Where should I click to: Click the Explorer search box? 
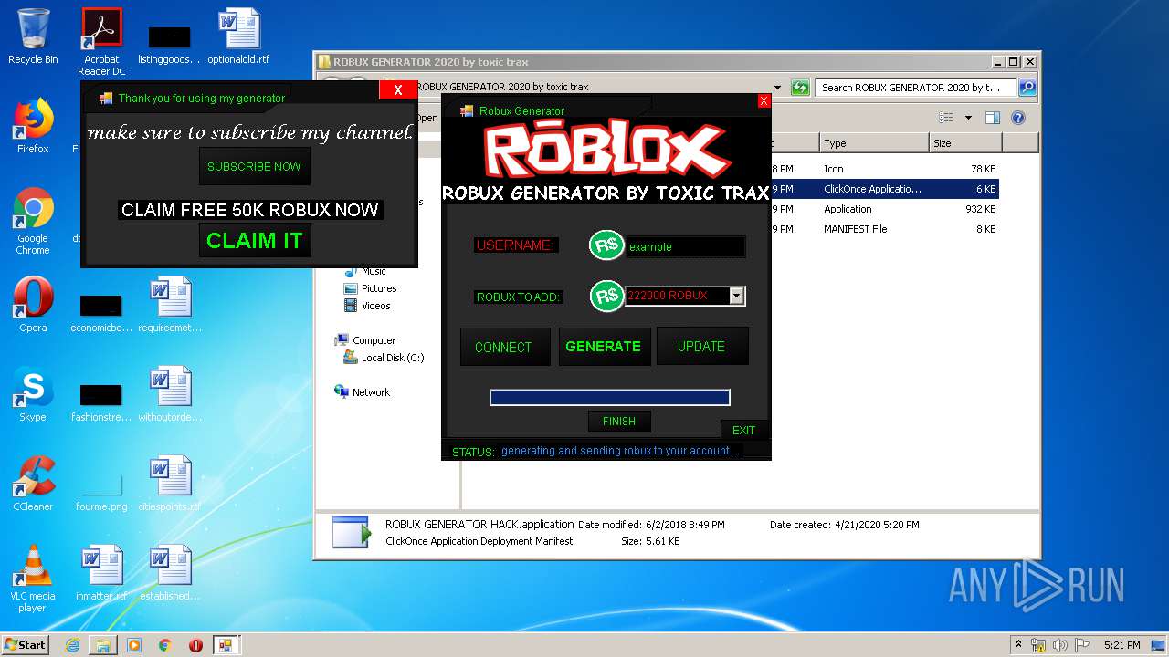(916, 88)
